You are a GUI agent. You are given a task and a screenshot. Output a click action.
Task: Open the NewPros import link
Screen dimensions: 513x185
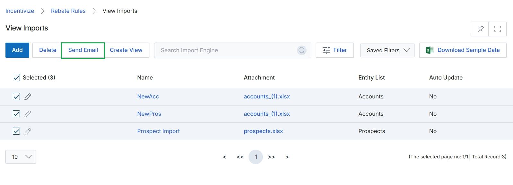pyautogui.click(x=149, y=114)
